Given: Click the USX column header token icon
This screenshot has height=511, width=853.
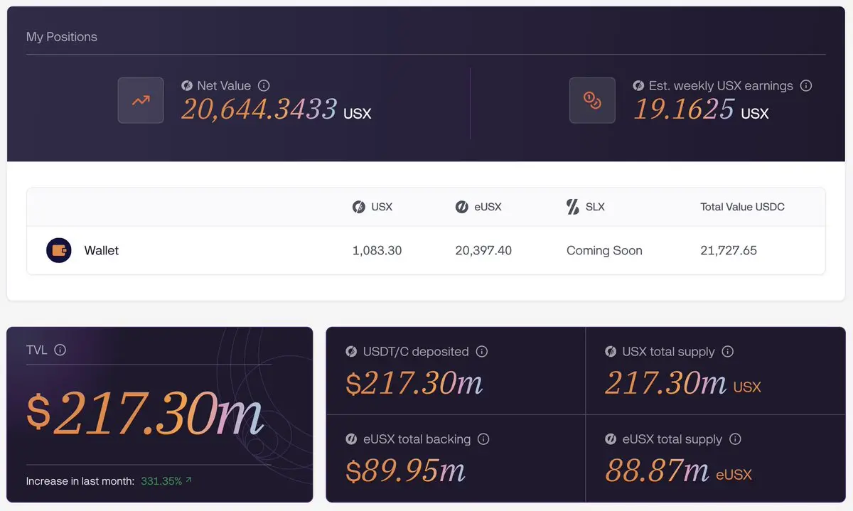Looking at the screenshot, I should (x=359, y=207).
